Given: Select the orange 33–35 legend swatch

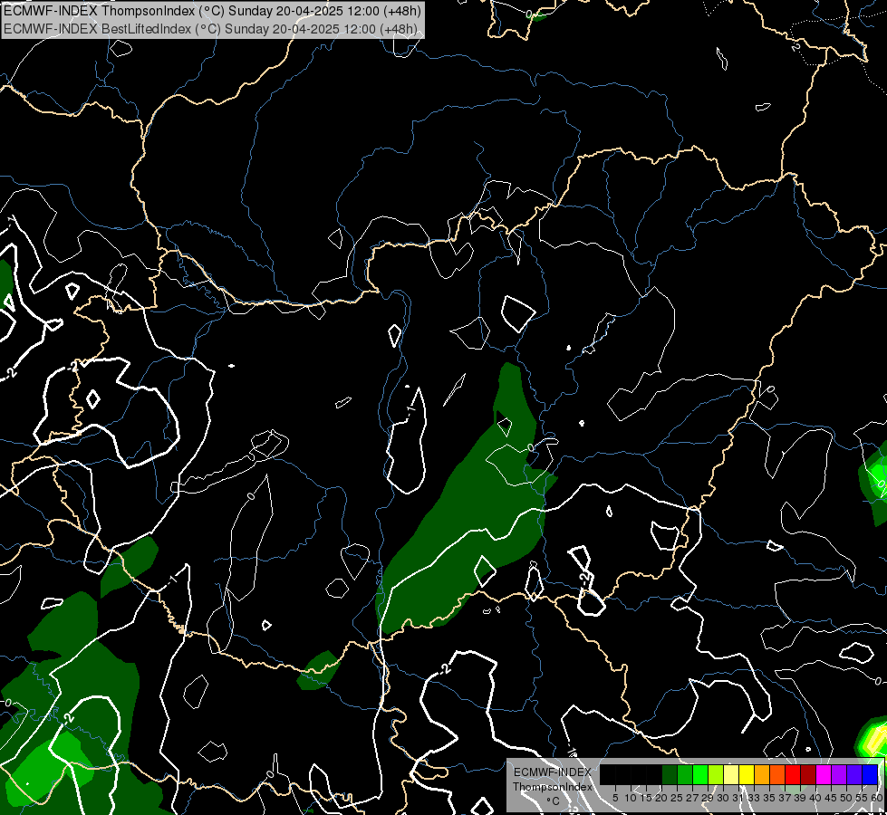Looking at the screenshot, I should tap(762, 774).
